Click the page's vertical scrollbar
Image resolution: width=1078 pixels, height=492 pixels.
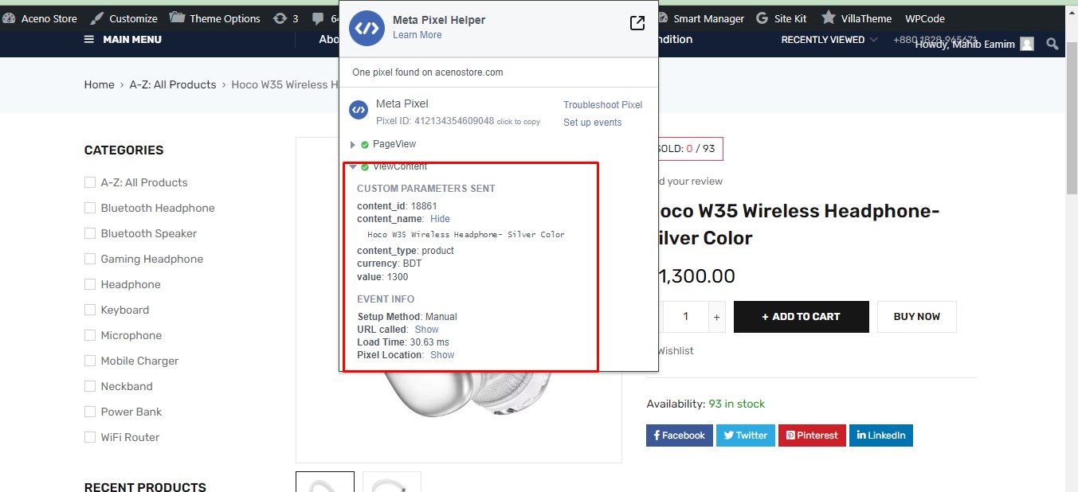click(1071, 119)
